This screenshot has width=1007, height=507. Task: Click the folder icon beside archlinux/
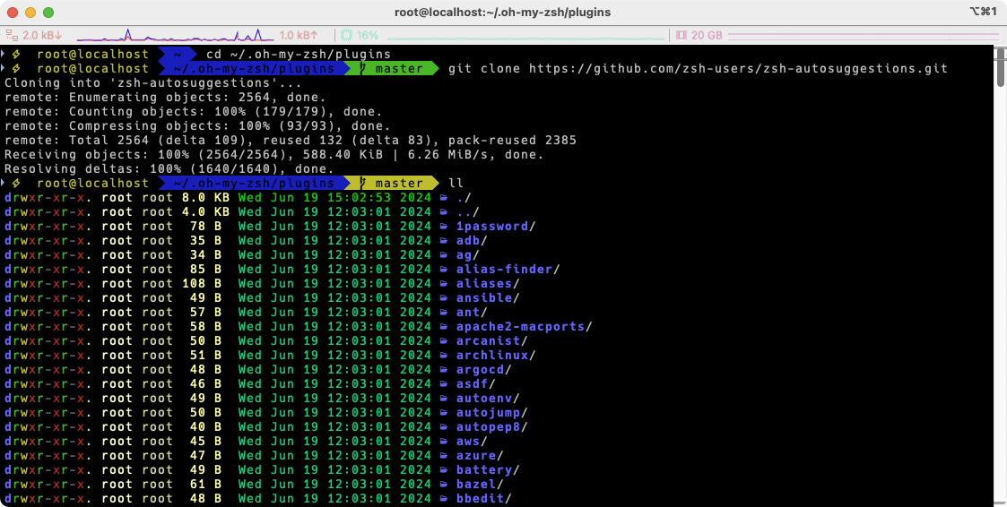(444, 355)
